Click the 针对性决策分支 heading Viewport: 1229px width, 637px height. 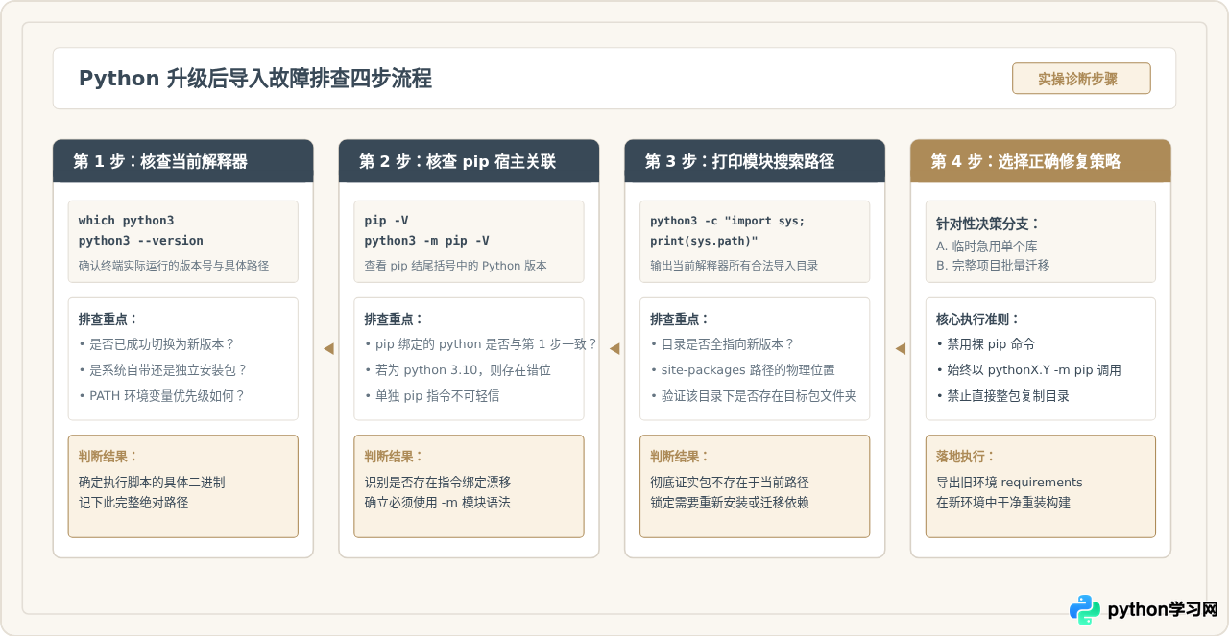point(988,224)
